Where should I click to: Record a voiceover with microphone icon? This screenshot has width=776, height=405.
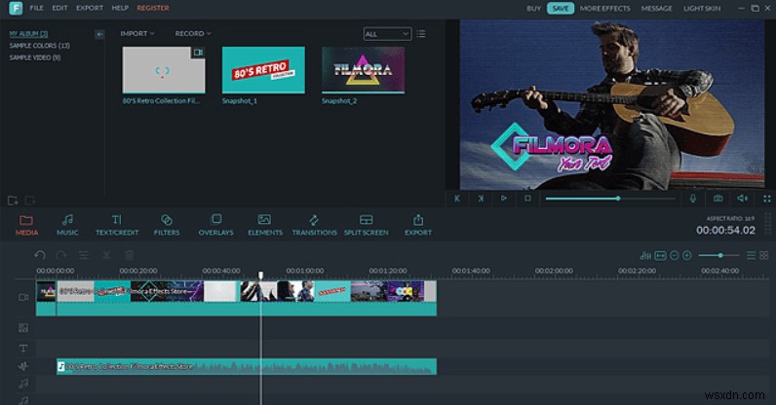point(693,199)
